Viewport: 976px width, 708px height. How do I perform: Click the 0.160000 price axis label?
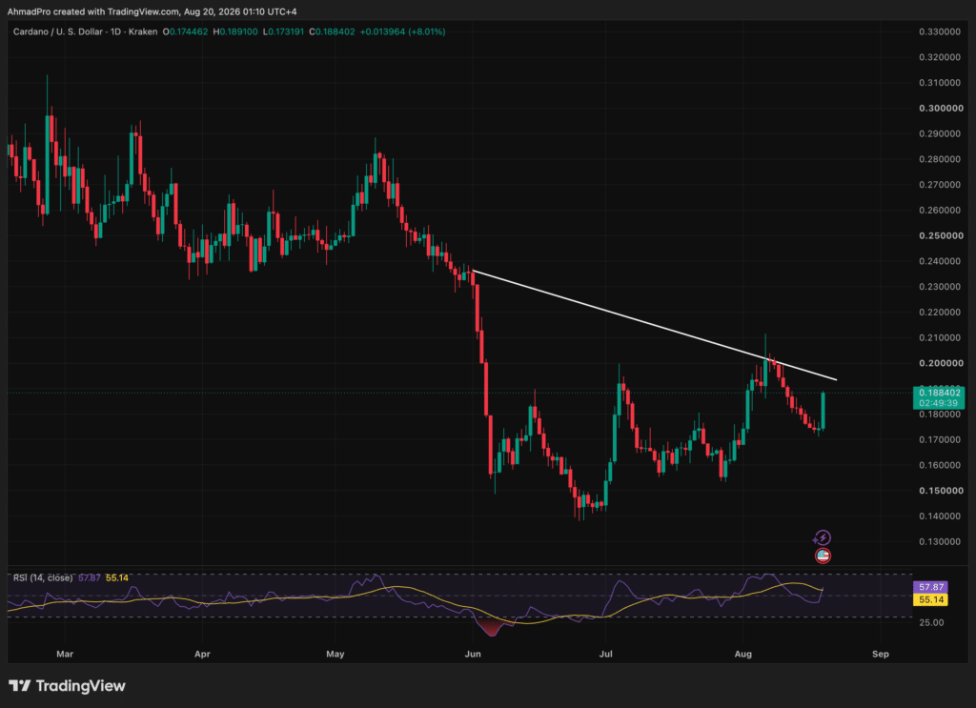(x=939, y=465)
